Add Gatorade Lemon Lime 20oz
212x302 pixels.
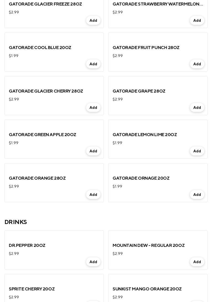197,151
